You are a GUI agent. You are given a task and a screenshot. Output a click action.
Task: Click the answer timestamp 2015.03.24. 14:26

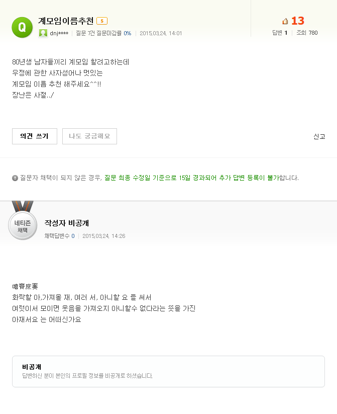[x=104, y=236]
